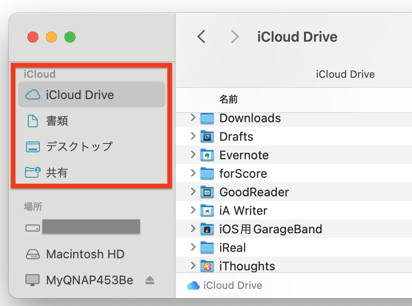Select the Evernote file name
This screenshot has width=412, height=306.
coord(244,155)
